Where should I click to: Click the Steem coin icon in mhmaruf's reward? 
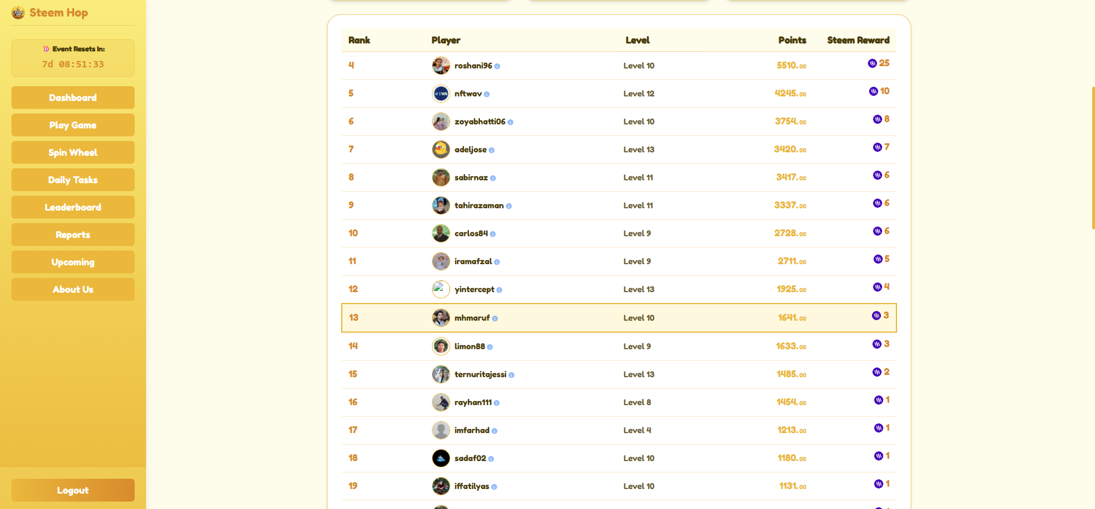[x=876, y=316]
